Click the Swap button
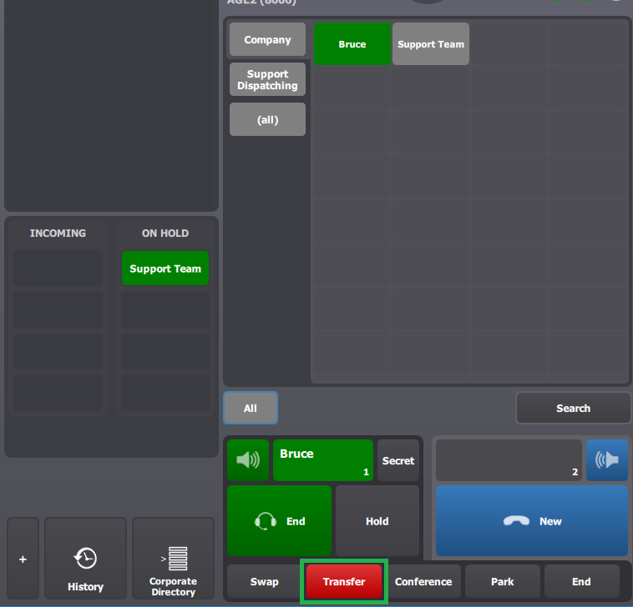The width and height of the screenshot is (633, 607). pos(264,581)
